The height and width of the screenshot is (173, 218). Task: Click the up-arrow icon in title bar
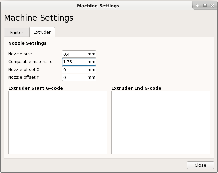197,6
